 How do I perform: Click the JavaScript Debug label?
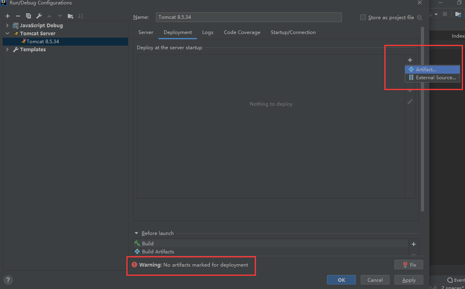tap(41, 26)
